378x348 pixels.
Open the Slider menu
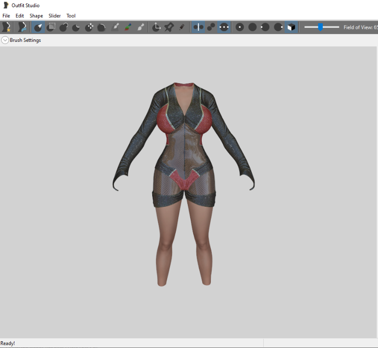coord(54,16)
